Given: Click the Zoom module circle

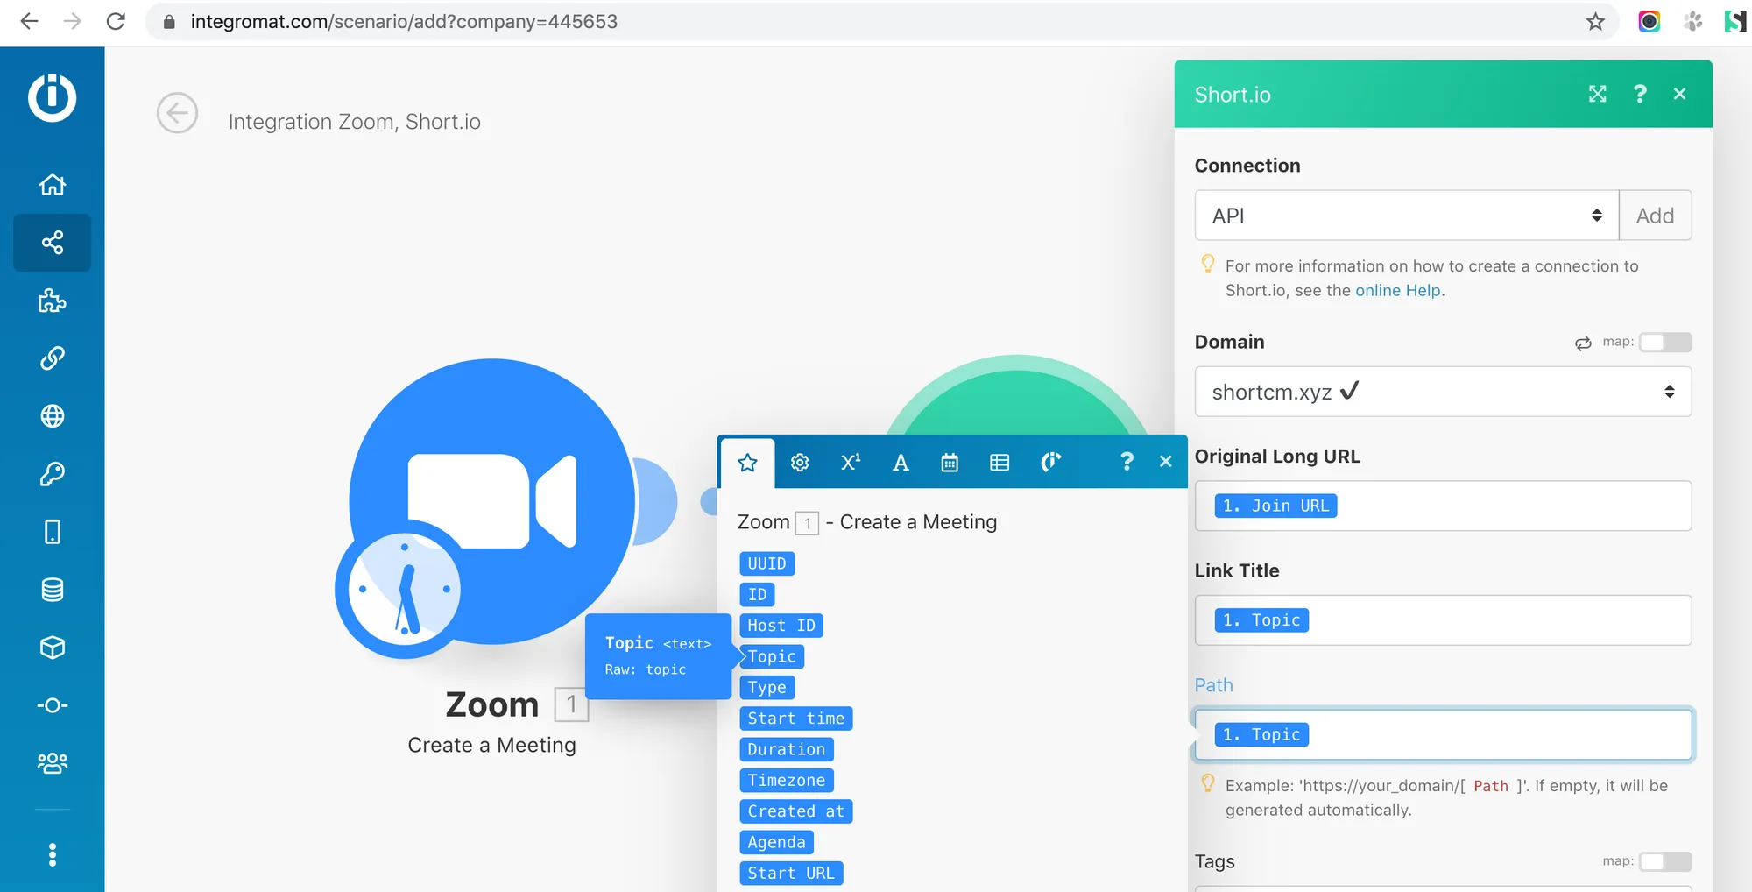Looking at the screenshot, I should [492, 501].
